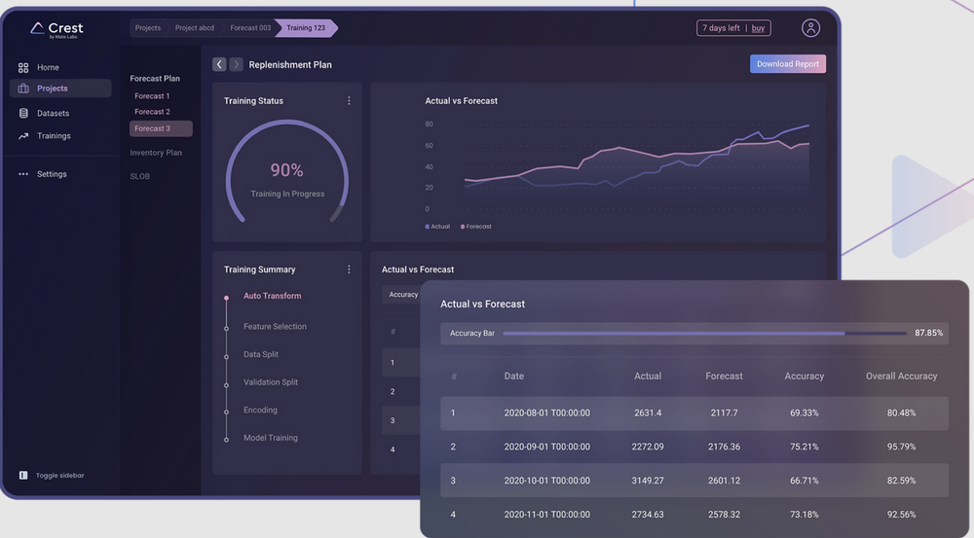Select the Feature Selection step
Image resolution: width=974 pixels, height=538 pixels.
pos(275,326)
